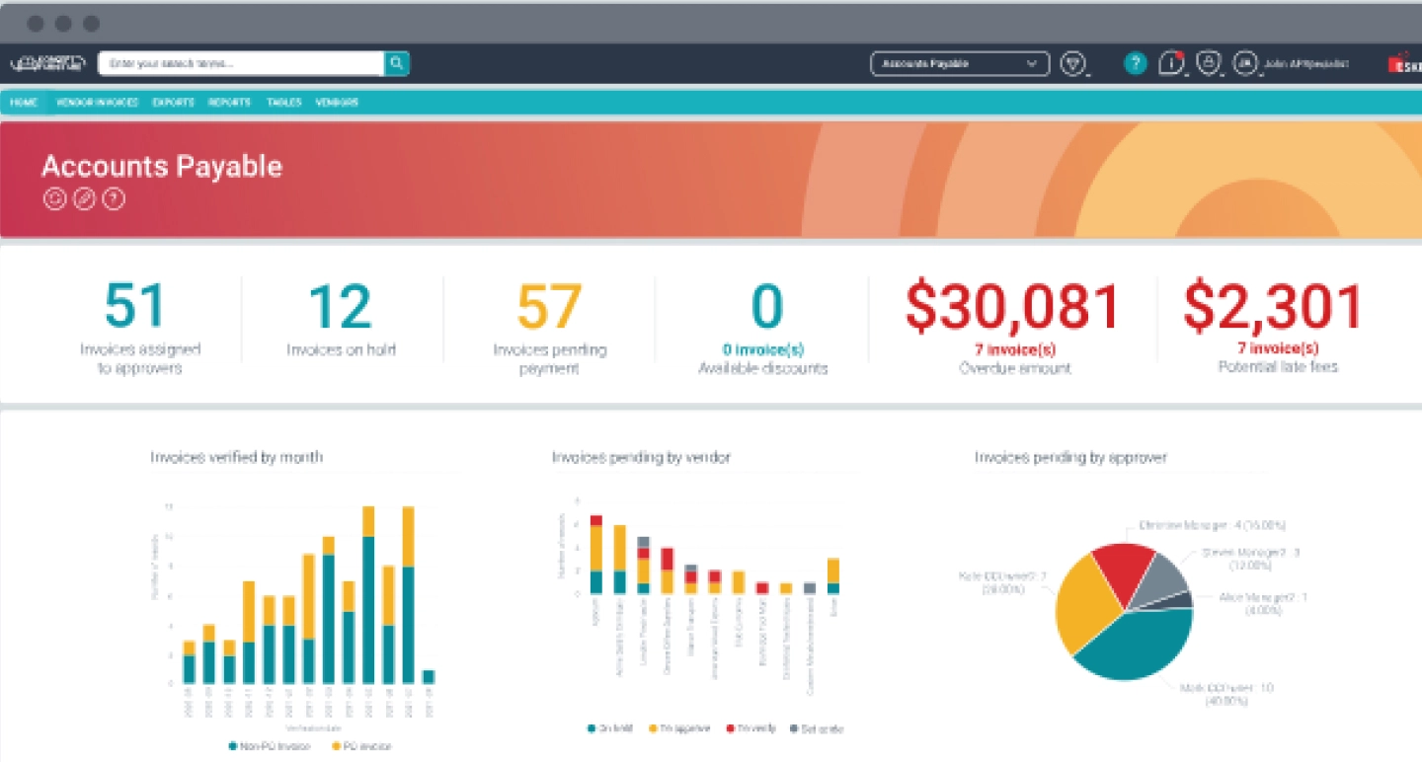Screen dimensions: 1422x762
Task: Toggle the Non-PO invoice legend item
Action: (x=266, y=747)
